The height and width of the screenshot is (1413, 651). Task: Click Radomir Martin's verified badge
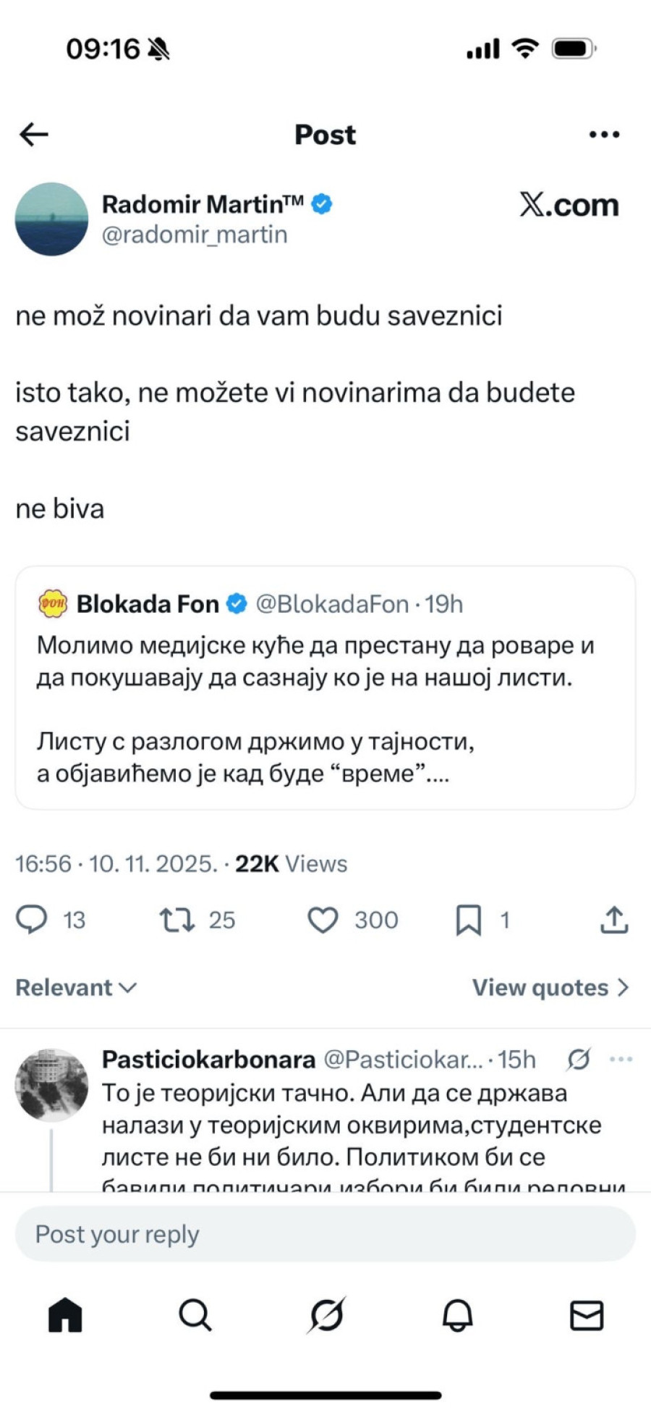coord(321,204)
